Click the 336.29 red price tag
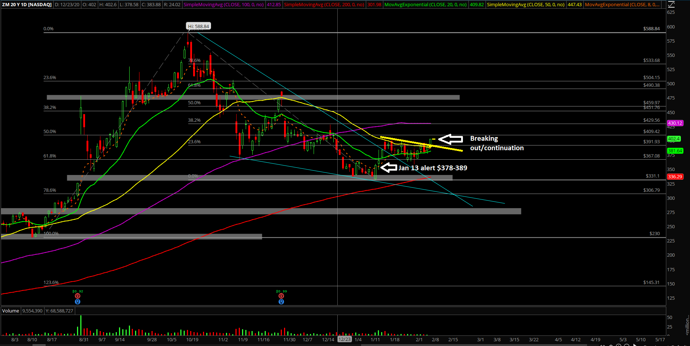Image resolution: width=690 pixels, height=346 pixels. coord(675,177)
